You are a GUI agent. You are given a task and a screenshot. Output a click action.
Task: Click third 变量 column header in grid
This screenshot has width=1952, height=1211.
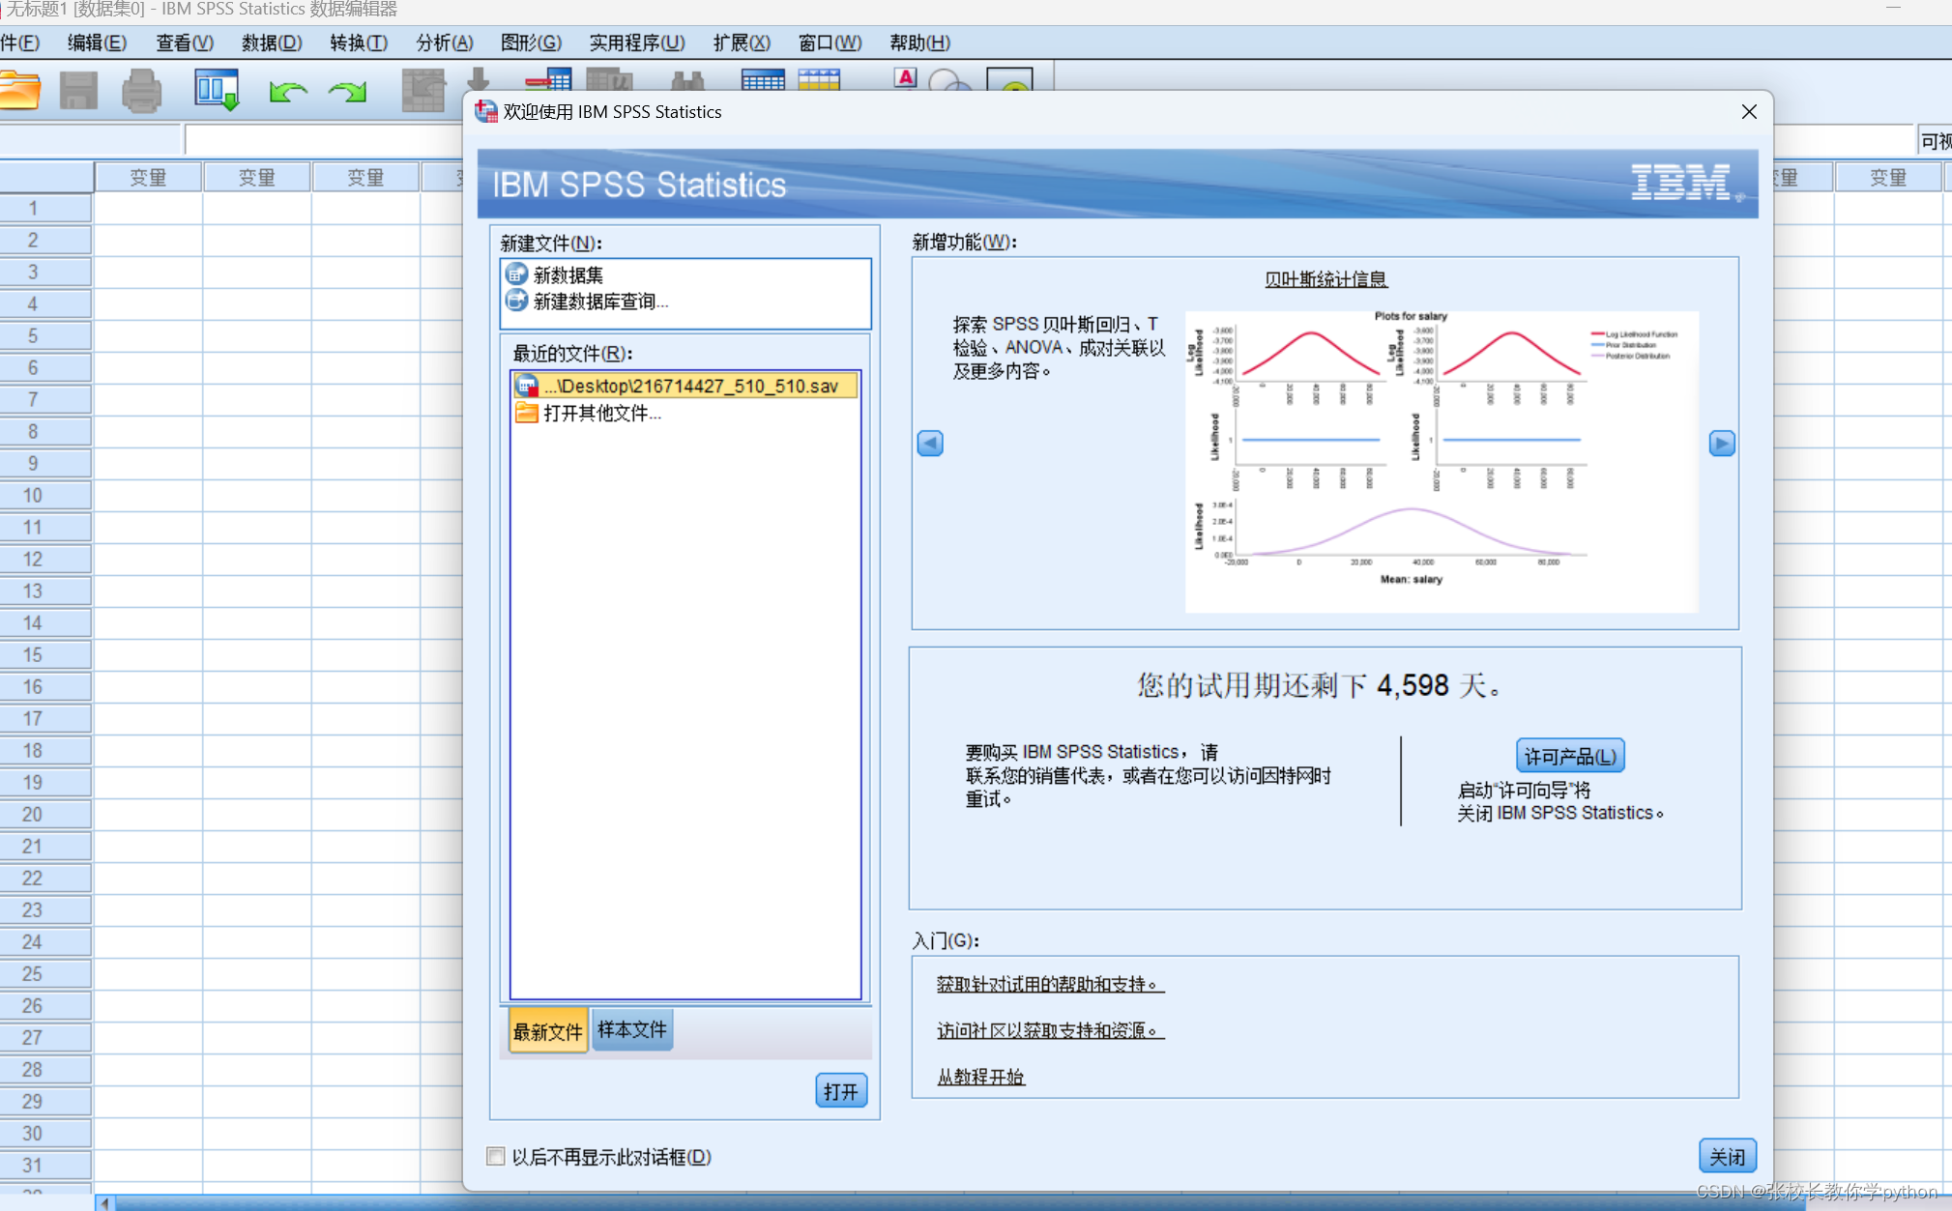(x=365, y=177)
